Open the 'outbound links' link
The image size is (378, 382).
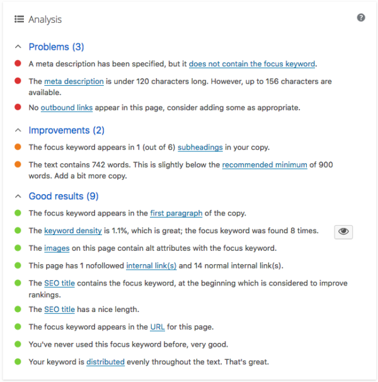[x=67, y=108]
